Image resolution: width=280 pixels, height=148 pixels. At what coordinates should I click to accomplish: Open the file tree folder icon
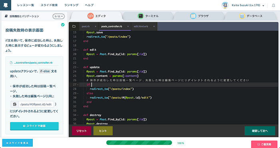(x=74, y=26)
